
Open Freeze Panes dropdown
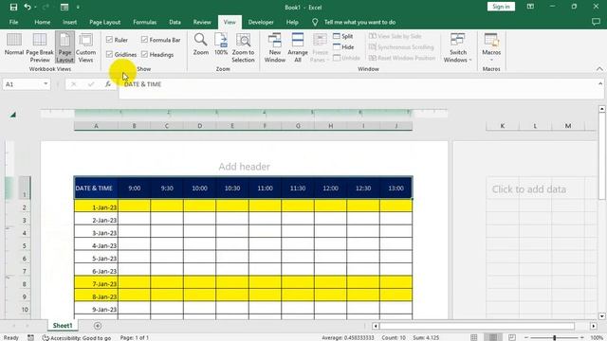320,47
